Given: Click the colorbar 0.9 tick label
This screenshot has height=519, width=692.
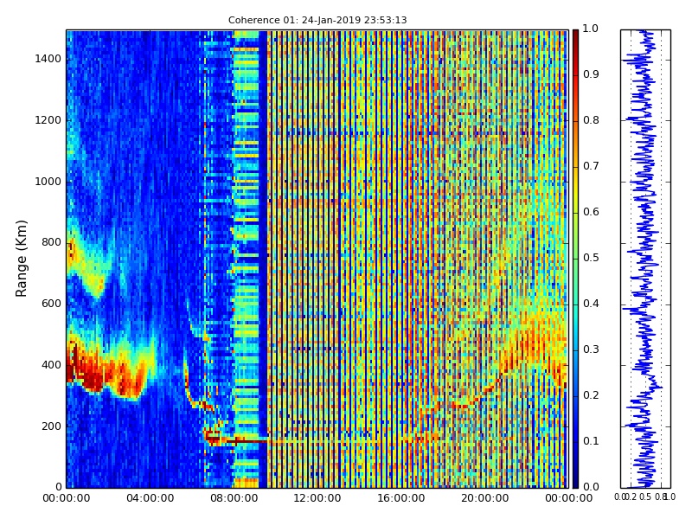Looking at the screenshot, I should click(591, 74).
